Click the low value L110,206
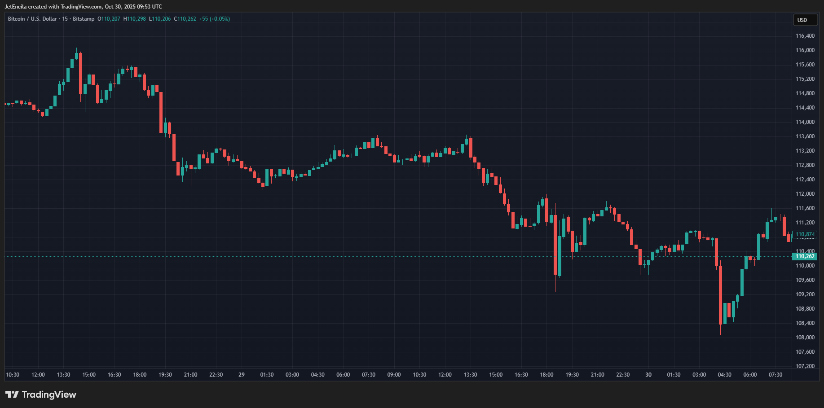 coord(160,19)
